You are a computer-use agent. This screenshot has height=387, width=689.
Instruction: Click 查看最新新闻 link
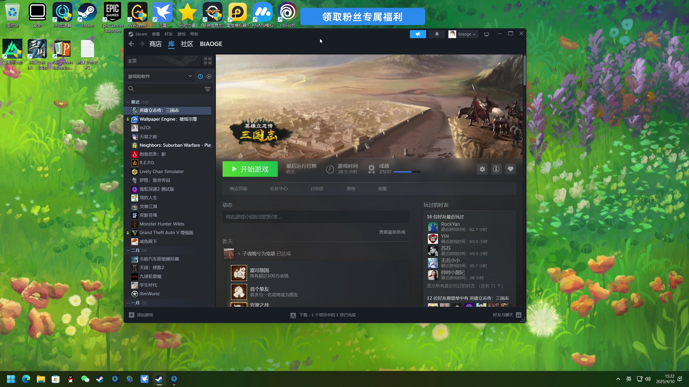[392, 232]
